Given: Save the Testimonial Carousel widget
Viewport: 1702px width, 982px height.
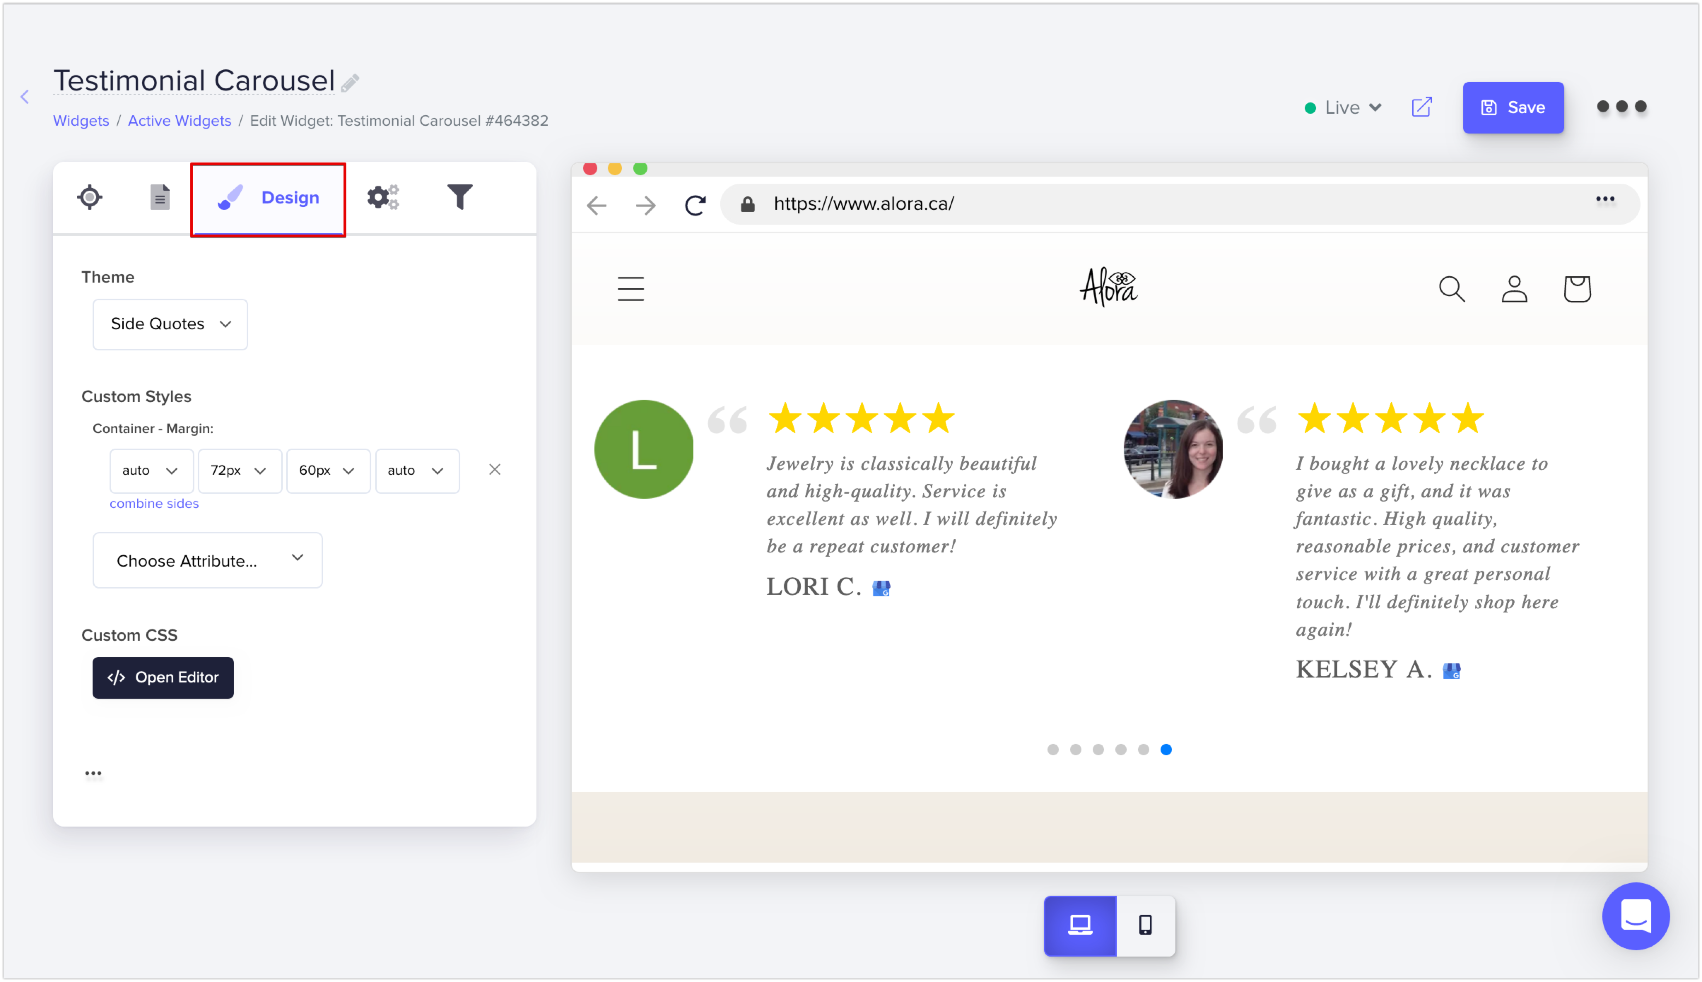Looking at the screenshot, I should (x=1513, y=107).
